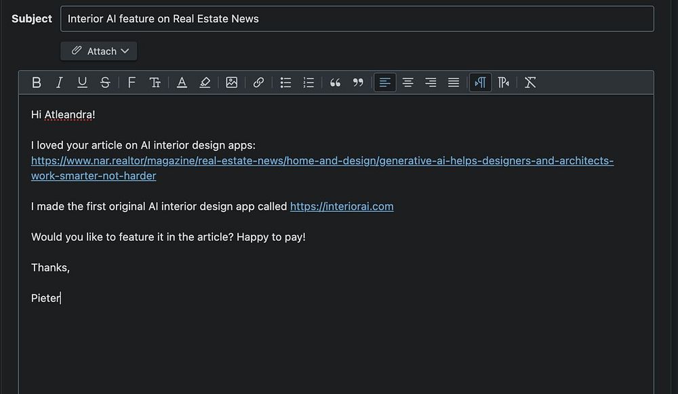This screenshot has height=394, width=678.
Task: Apply strikethrough formatting
Action: click(x=105, y=83)
